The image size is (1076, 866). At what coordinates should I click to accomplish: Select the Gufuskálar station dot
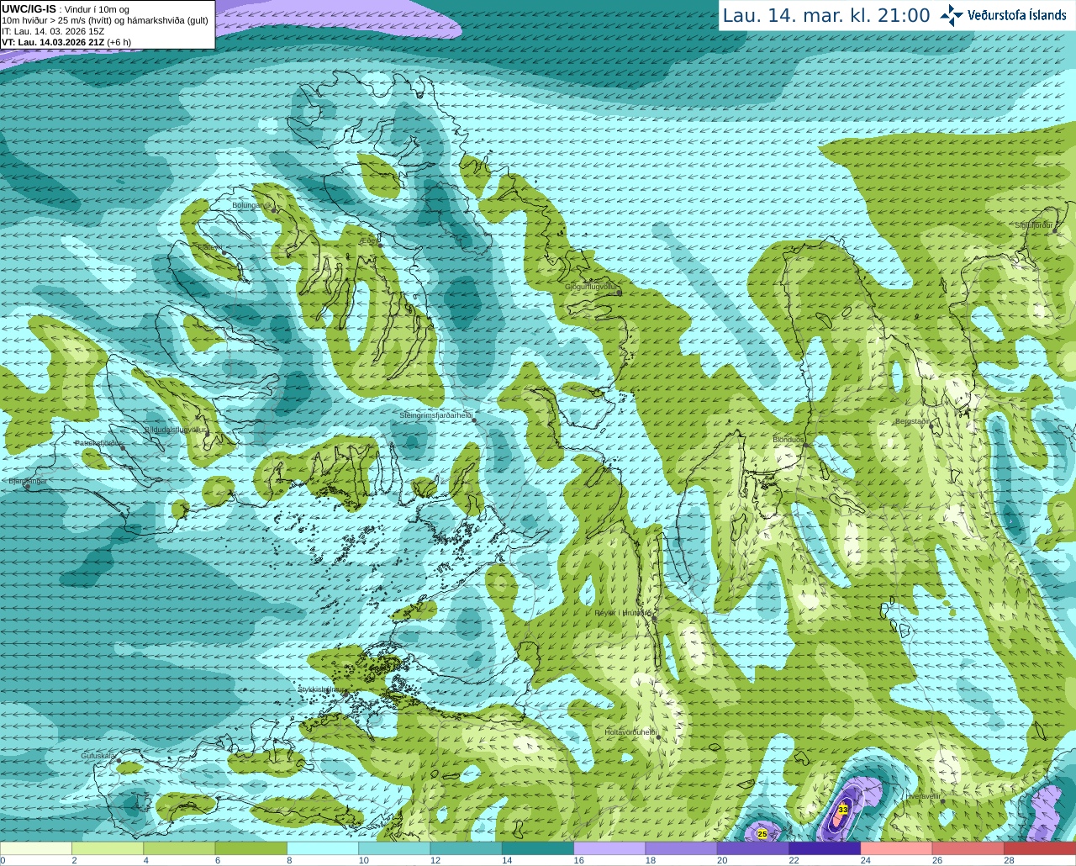(x=119, y=761)
